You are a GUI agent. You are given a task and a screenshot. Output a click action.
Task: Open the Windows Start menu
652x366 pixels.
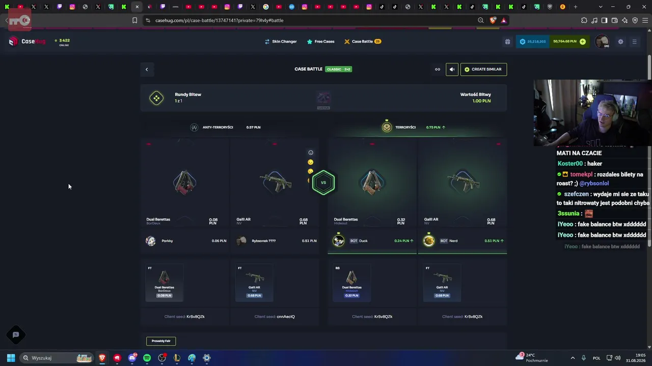point(11,358)
